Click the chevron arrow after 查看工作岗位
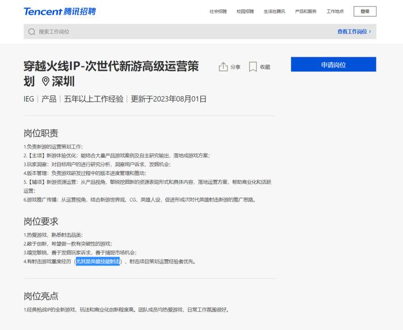This screenshot has width=403, height=330. (370, 32)
